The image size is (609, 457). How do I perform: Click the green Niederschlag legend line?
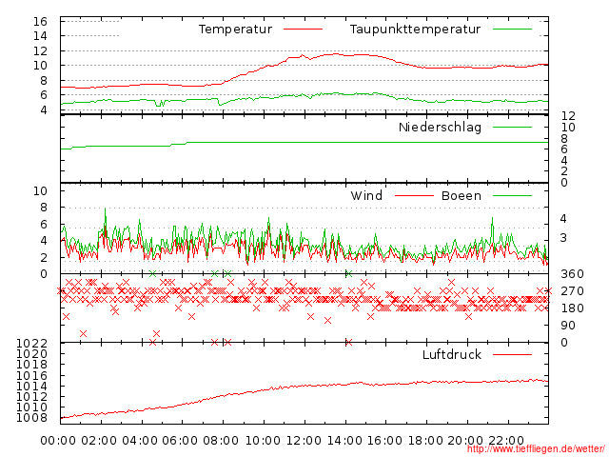tap(512, 127)
